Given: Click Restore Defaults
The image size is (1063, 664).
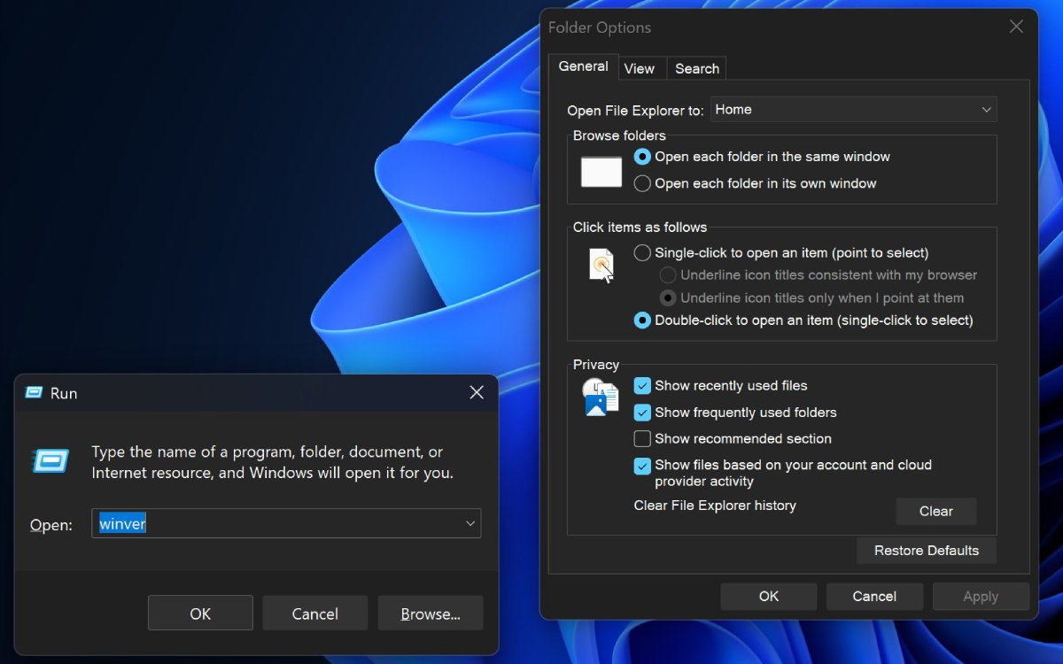Looking at the screenshot, I should [x=926, y=550].
